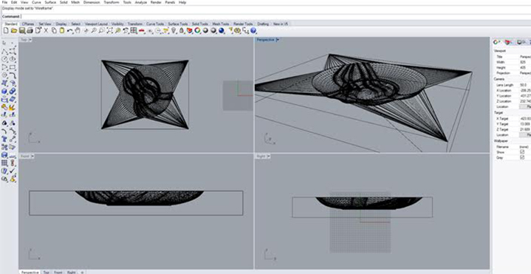This screenshot has height=274, width=531.
Task: Switch to the Solid Tools toolbar tab
Action: [x=200, y=24]
